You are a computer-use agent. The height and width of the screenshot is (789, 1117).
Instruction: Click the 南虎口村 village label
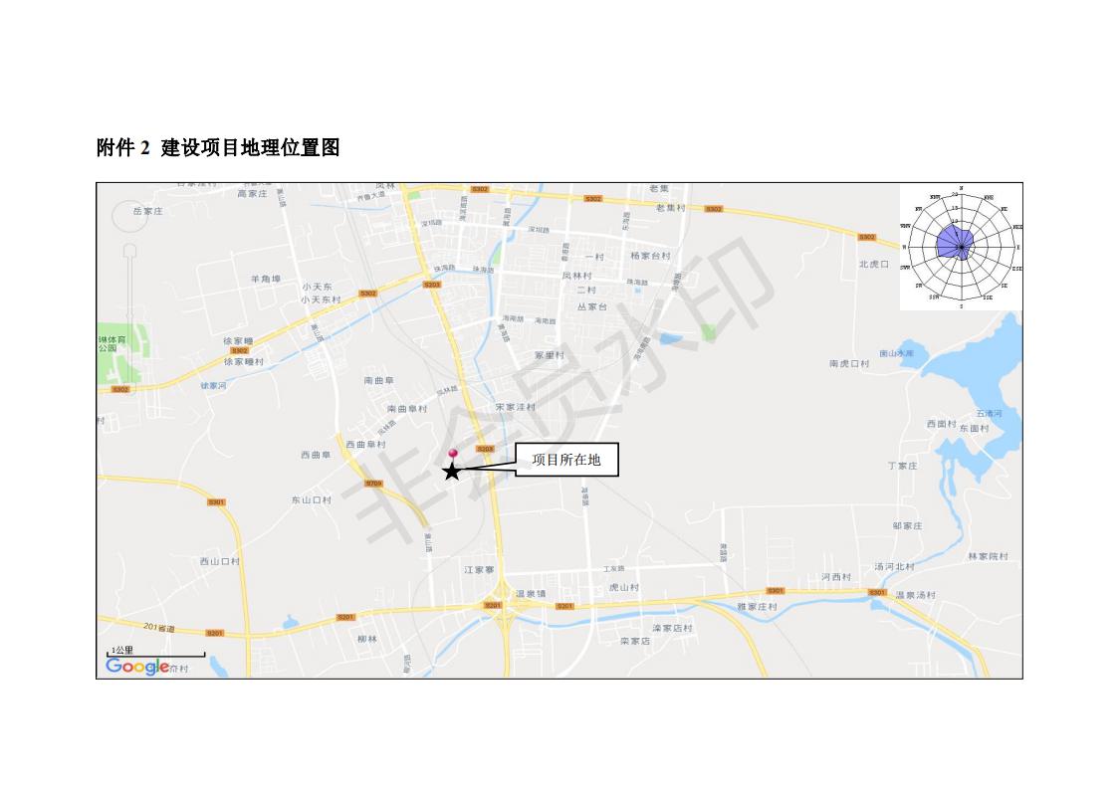(x=849, y=363)
